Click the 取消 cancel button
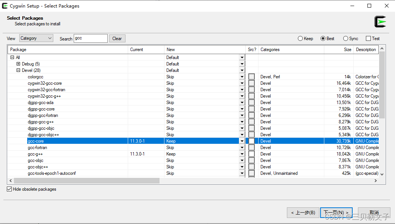The height and width of the screenshot is (224, 395). [x=374, y=213]
